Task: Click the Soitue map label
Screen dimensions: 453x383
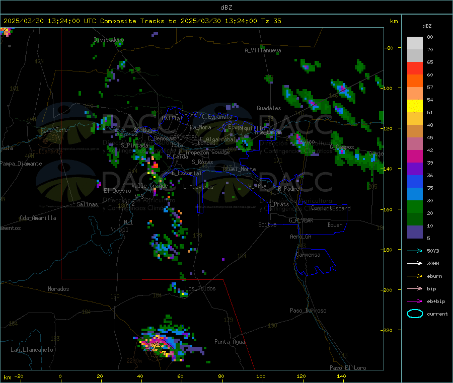Action: click(267, 224)
